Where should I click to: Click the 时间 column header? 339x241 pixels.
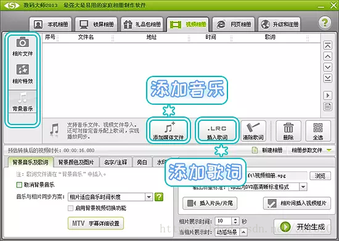pos(211,37)
